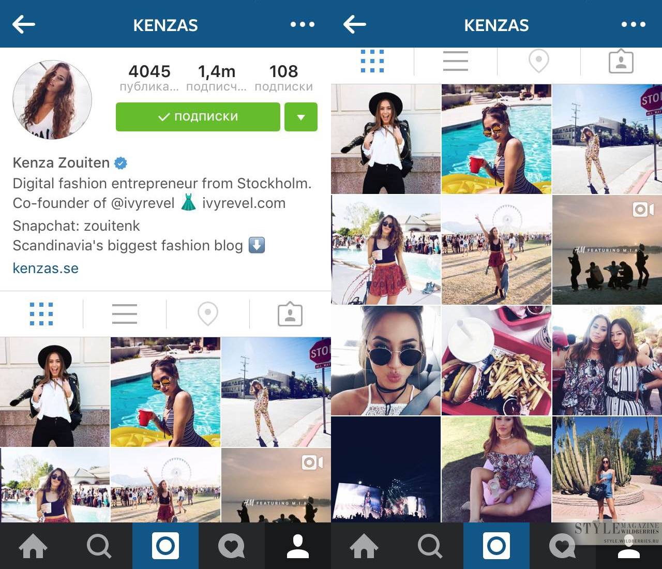View the 1,4m followers list
The width and height of the screenshot is (662, 569).
(x=216, y=78)
